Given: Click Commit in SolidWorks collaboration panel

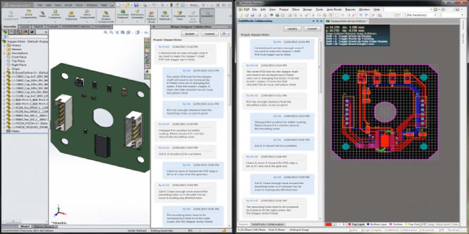Looking at the screenshot, I should click(210, 34).
